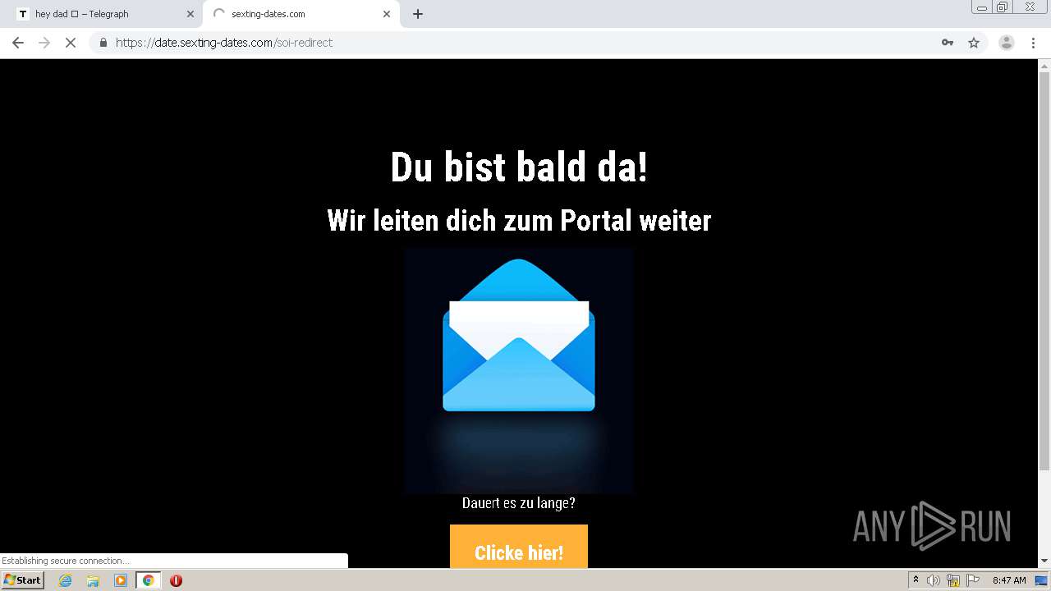Close the 'hey dad – Telegraph' tab
Viewport: 1051px width, 591px height.
pyautogui.click(x=190, y=14)
